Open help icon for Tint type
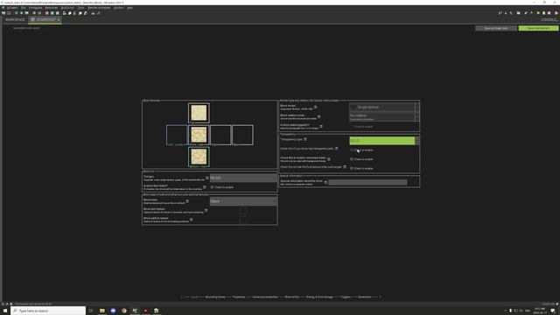This screenshot has width=560, height=315. coord(207,178)
